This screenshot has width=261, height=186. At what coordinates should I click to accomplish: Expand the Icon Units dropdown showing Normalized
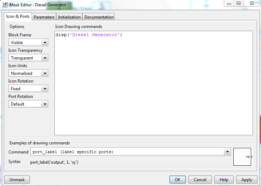pyautogui.click(x=28, y=73)
